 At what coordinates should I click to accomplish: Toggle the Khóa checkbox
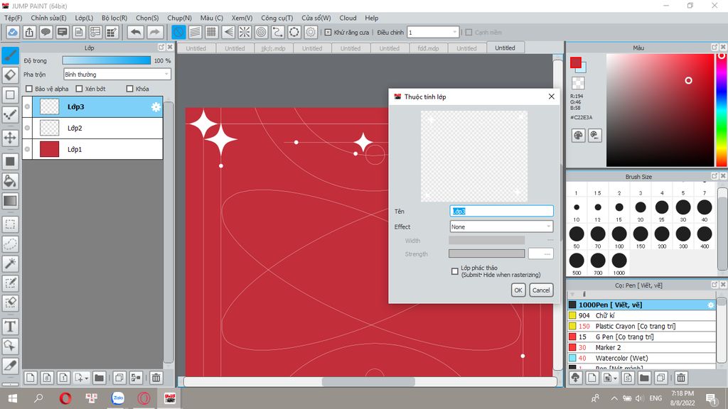tap(130, 89)
